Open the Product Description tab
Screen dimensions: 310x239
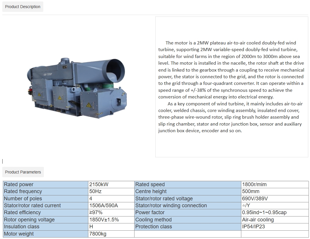click(23, 7)
